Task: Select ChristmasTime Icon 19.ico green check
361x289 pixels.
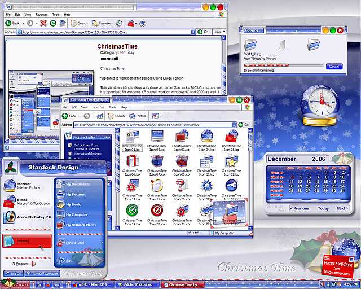Action: (133, 214)
